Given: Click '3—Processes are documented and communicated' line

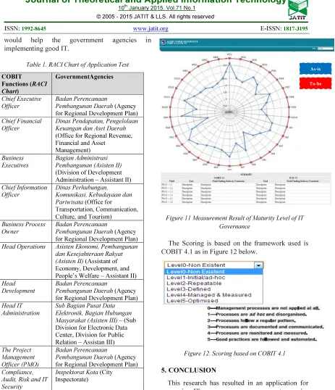Looking at the screenshot, I should pos(266,327).
